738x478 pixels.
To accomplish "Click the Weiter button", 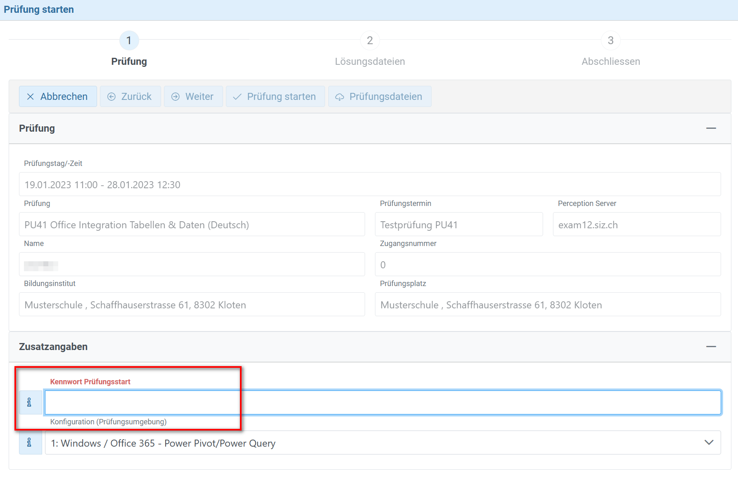I will pos(193,97).
